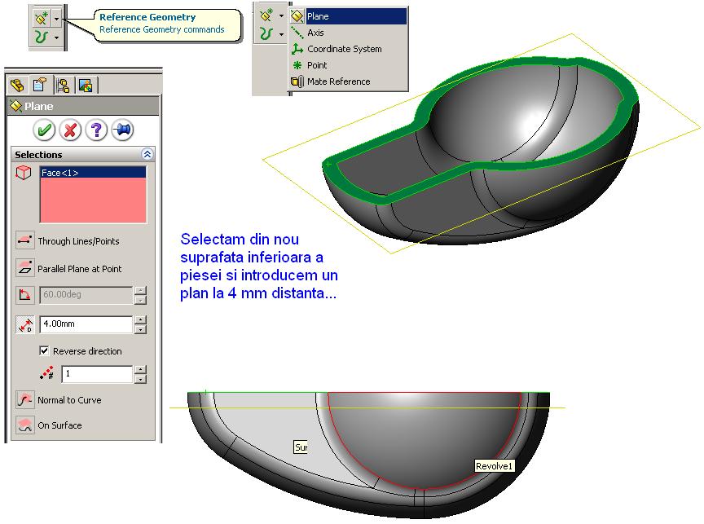Click the Reference Geometry icon next to the open menu
This screenshot has width=704, height=524.
click(266, 15)
